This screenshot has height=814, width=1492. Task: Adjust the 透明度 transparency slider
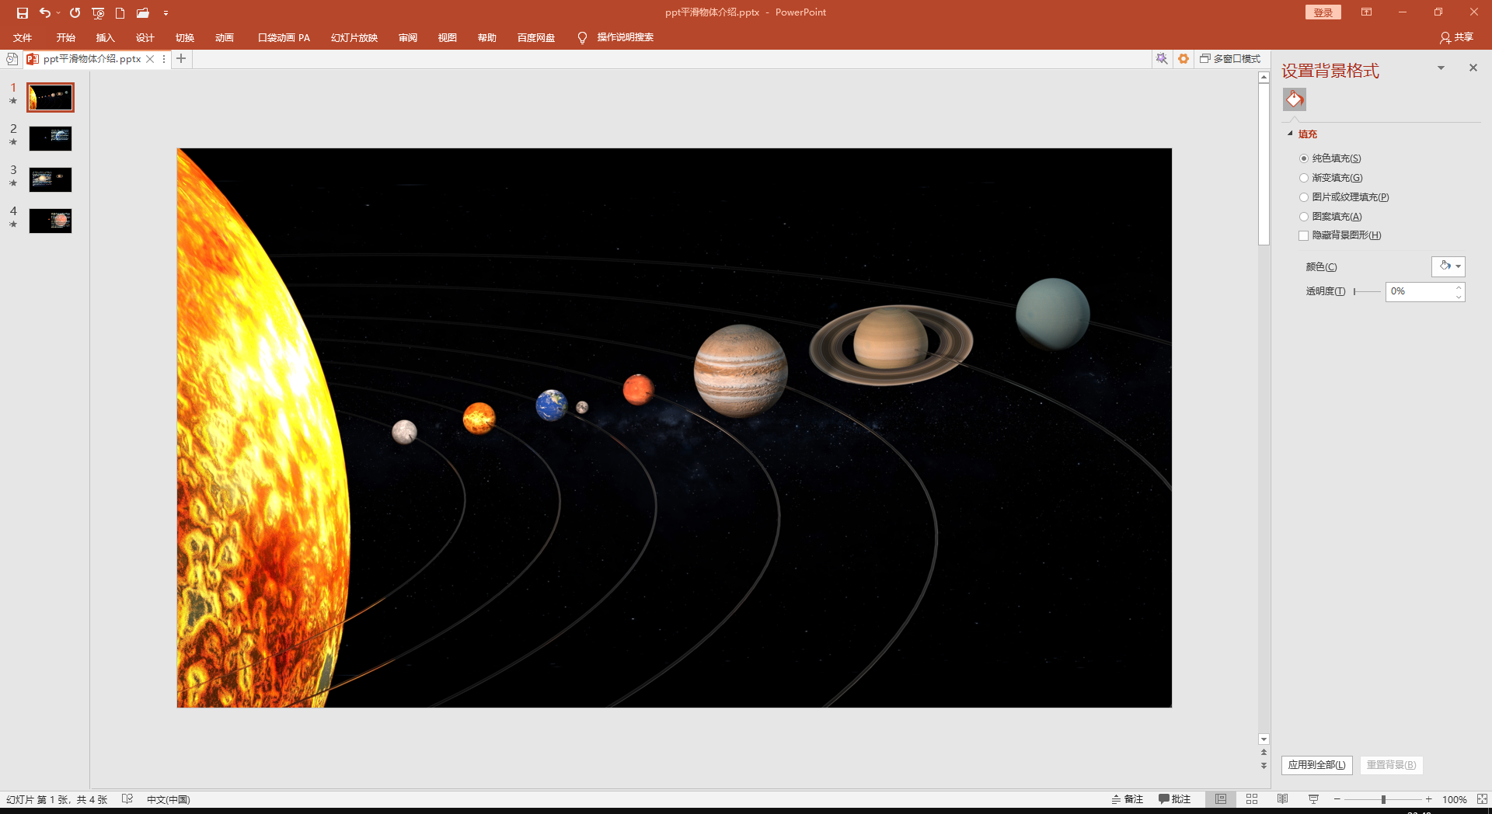pyautogui.click(x=1367, y=291)
